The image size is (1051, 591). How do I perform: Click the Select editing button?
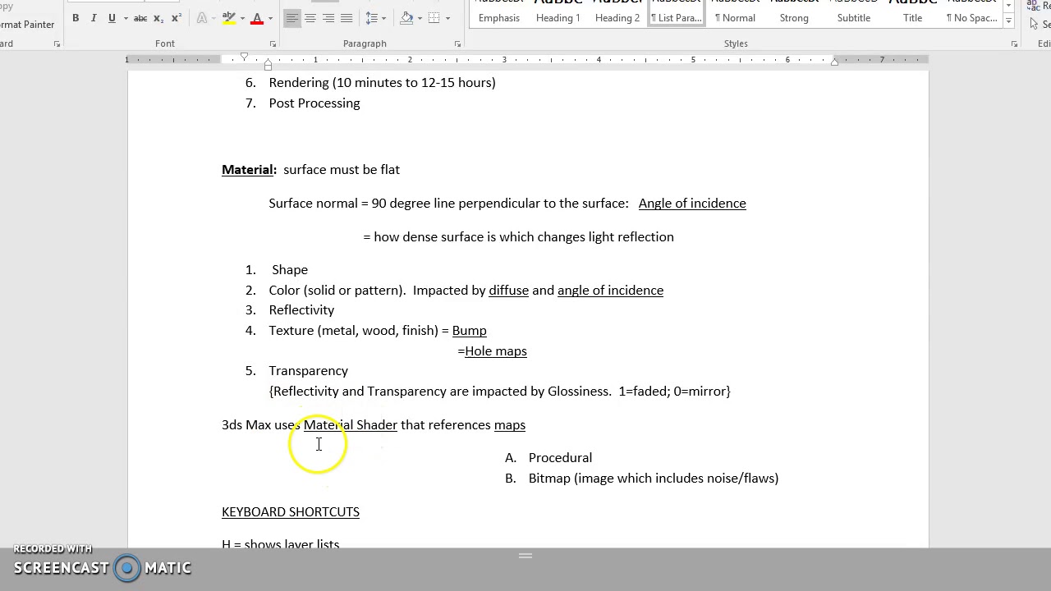[1041, 25]
